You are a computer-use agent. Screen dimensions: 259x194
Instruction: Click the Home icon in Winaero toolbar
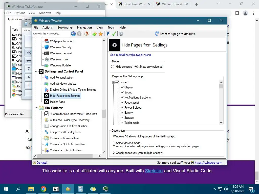(x=86, y=34)
